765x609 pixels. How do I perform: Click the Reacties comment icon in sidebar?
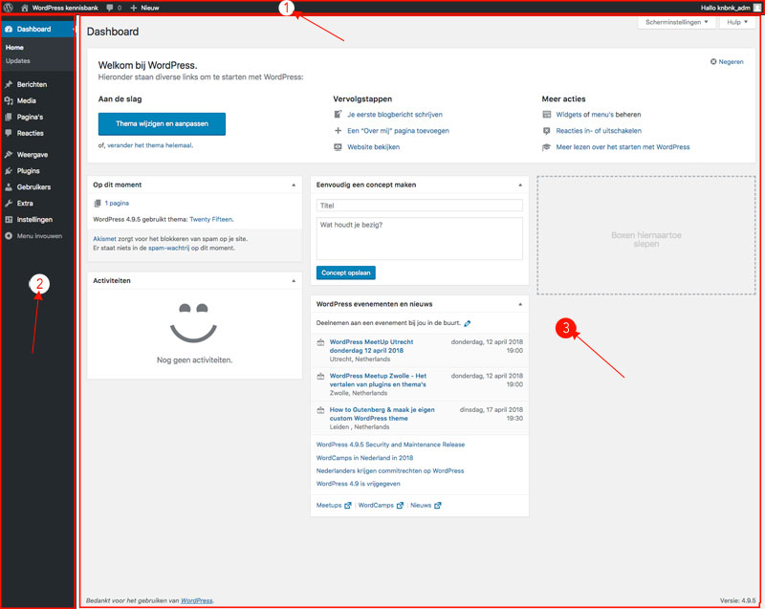9,133
